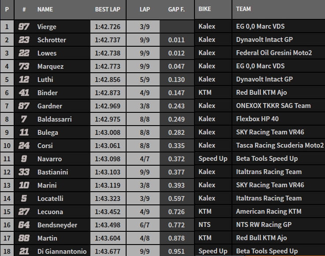Click the GAP F. column header
The width and height of the screenshot is (325, 256).
[x=176, y=9]
